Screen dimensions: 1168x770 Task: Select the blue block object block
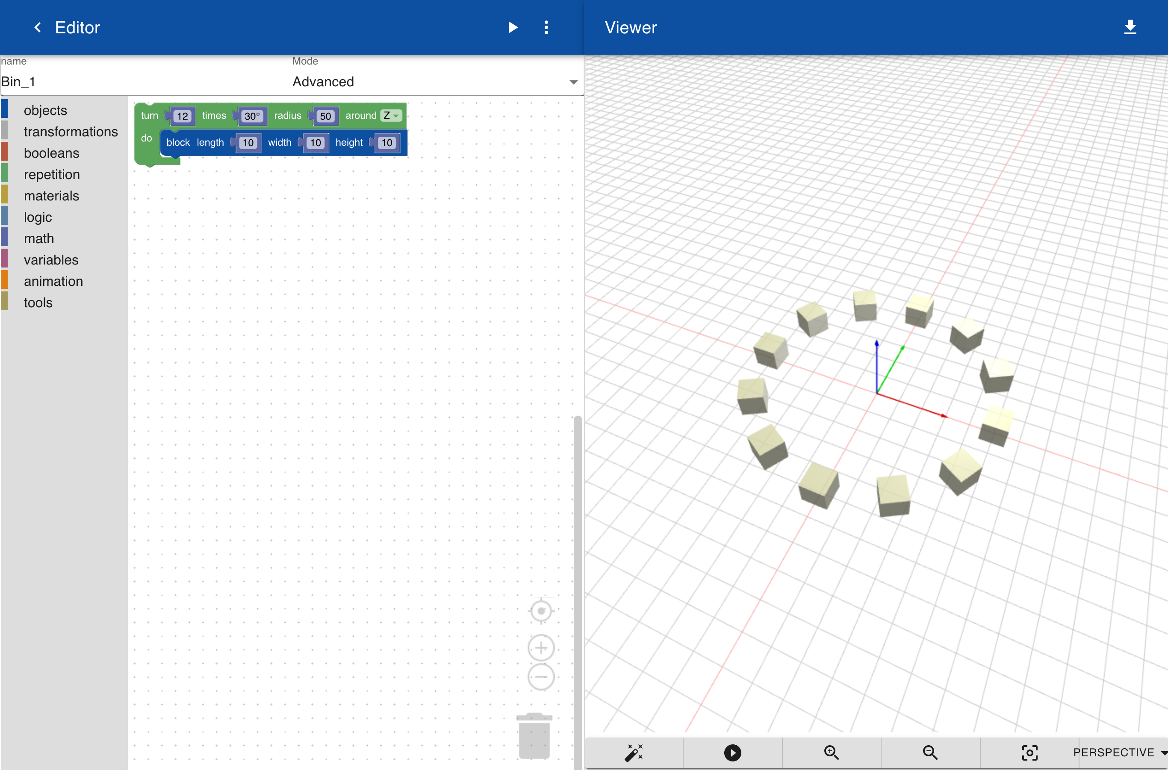click(x=178, y=142)
